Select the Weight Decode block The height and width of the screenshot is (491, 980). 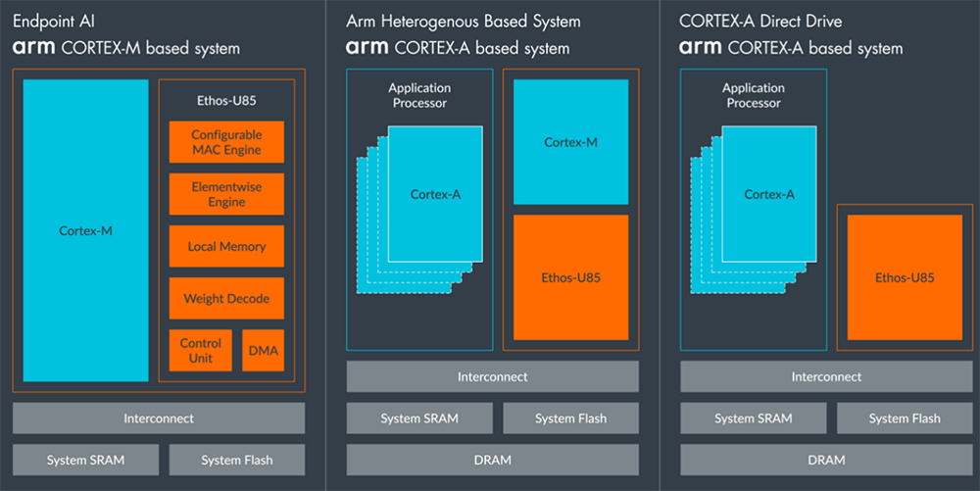(226, 299)
